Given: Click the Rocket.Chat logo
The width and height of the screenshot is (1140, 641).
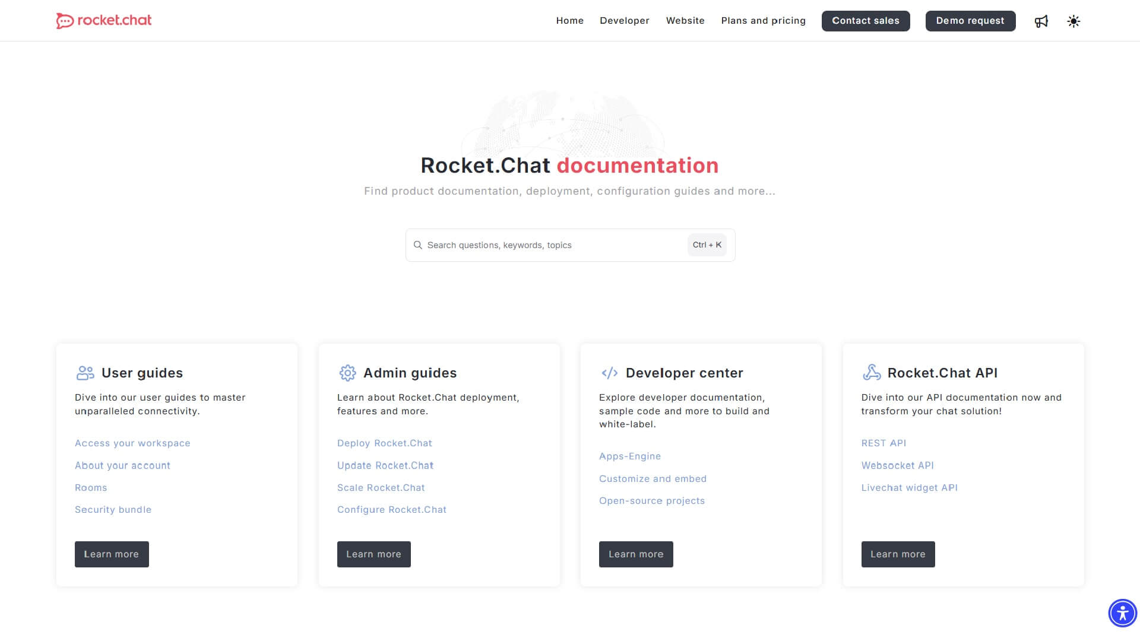Looking at the screenshot, I should 104,21.
